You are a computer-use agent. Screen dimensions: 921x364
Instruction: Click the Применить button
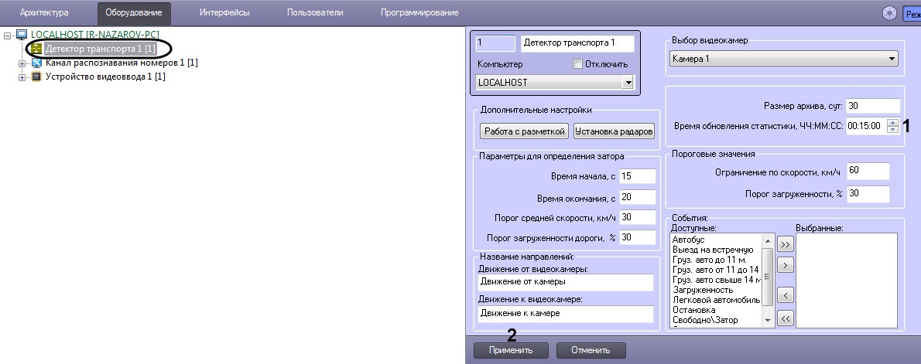[511, 350]
